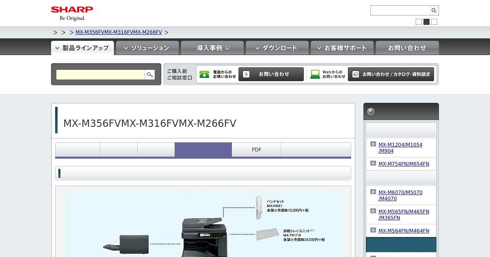Click the 電話からのお問い合わせ caption
This screenshot has height=257, width=490.
224,74
